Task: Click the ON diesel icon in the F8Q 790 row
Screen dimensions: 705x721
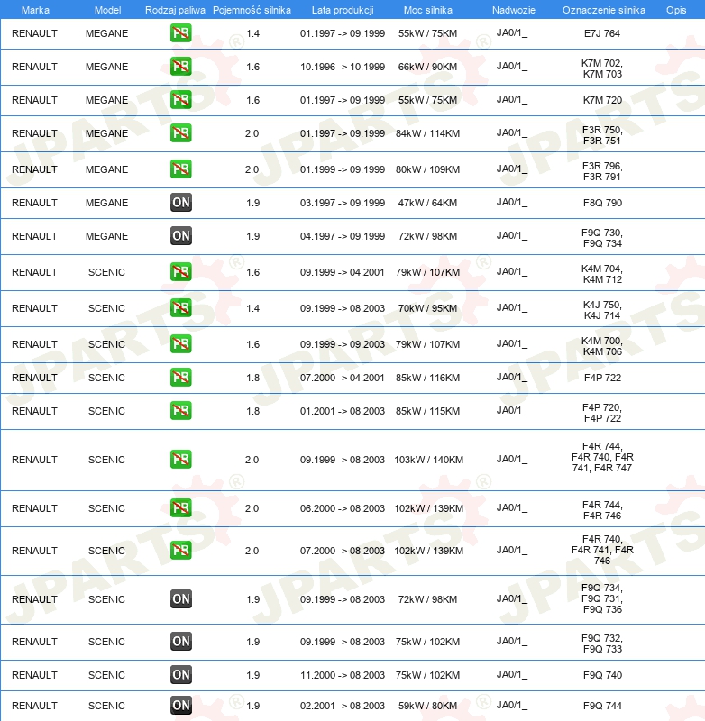Action: click(180, 202)
